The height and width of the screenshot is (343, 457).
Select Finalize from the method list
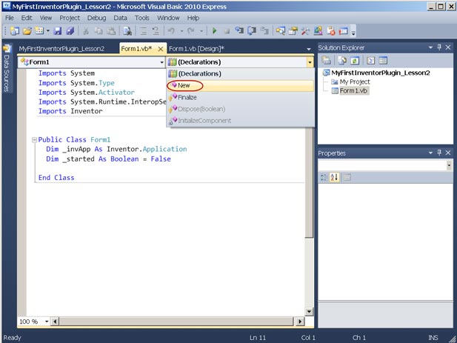click(x=187, y=97)
